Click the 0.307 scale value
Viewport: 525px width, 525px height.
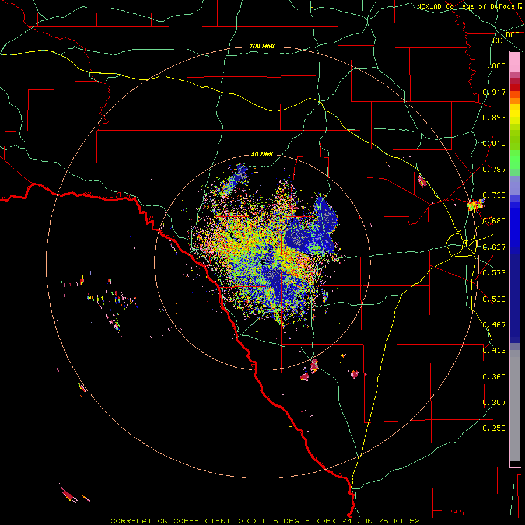[494, 402]
